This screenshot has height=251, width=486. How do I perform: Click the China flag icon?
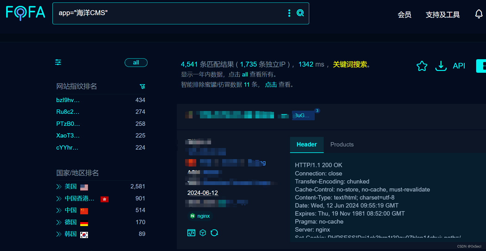click(84, 211)
